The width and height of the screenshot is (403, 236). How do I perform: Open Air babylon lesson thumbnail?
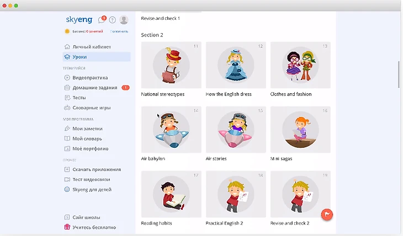(x=171, y=130)
